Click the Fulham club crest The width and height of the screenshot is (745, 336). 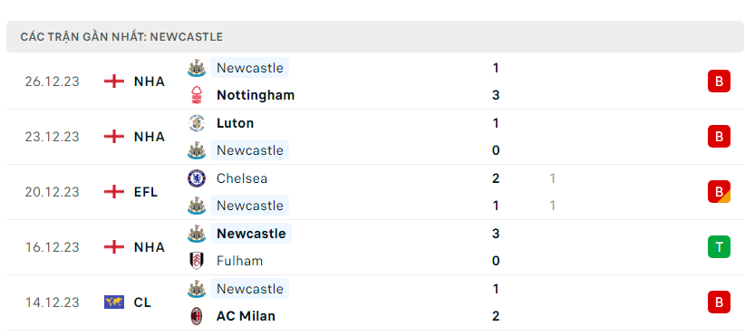coord(197,261)
